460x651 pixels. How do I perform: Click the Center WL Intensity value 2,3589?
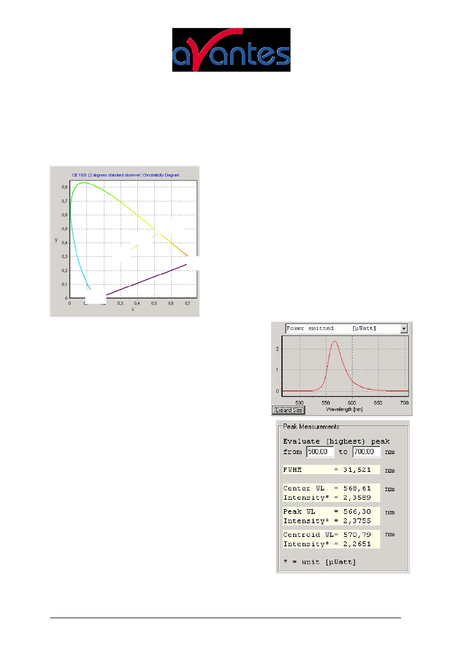click(x=357, y=498)
